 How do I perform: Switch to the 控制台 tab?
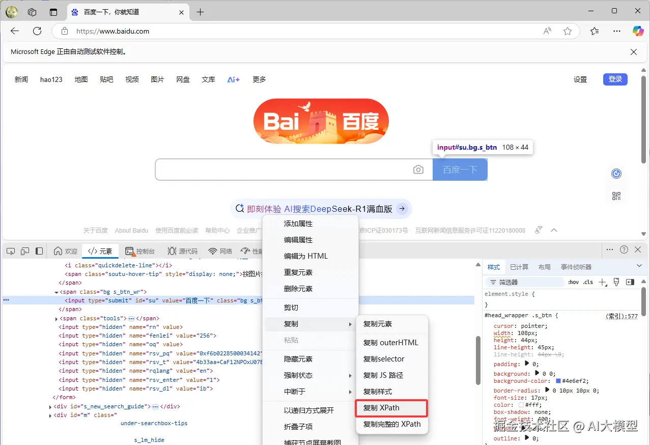click(x=140, y=251)
